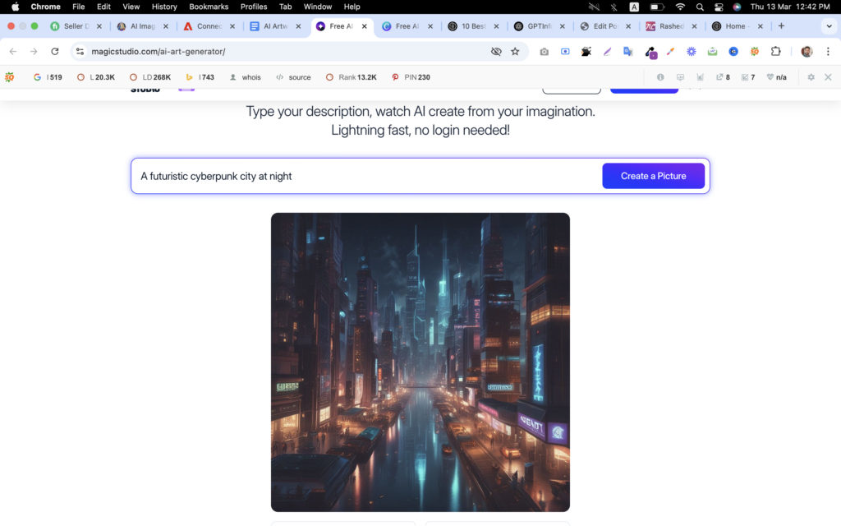
Task: Click the crossed-out eye icon in the address bar
Action: pyautogui.click(x=496, y=52)
